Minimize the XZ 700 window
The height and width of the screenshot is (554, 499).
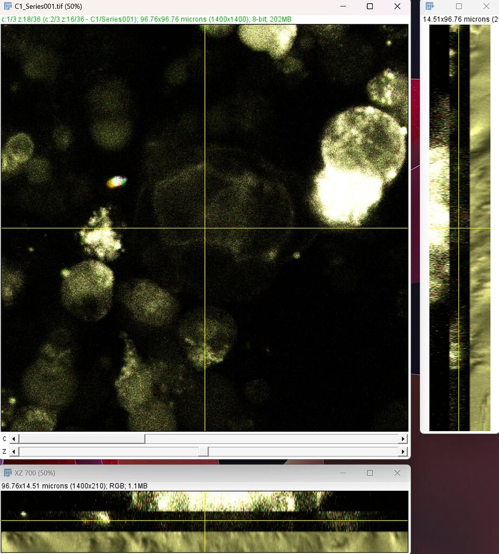click(343, 473)
